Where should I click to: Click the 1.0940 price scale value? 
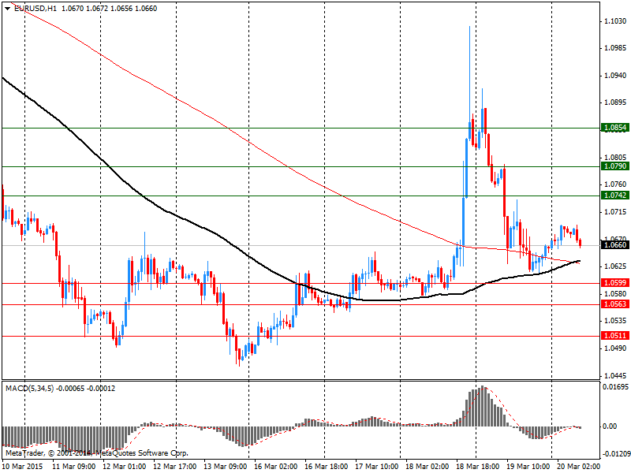coord(616,75)
